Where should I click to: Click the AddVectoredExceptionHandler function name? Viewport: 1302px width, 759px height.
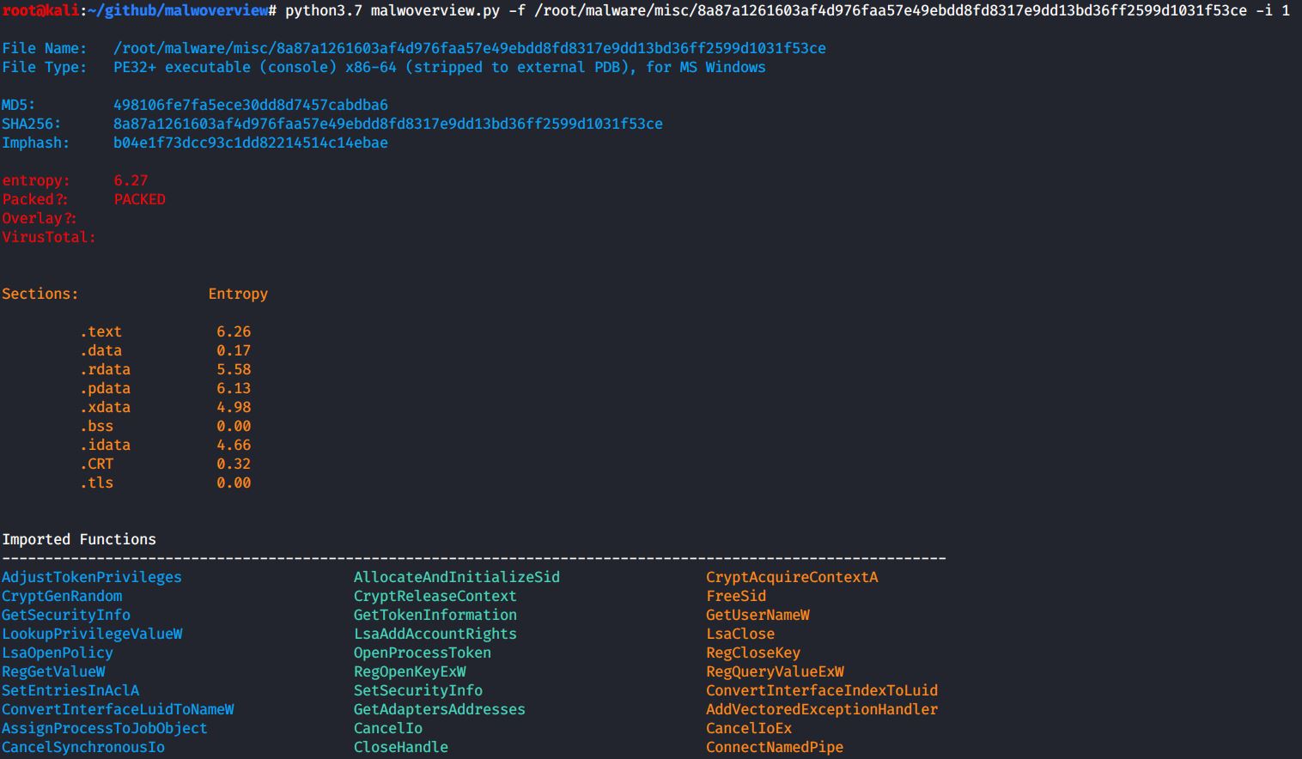pos(822,709)
